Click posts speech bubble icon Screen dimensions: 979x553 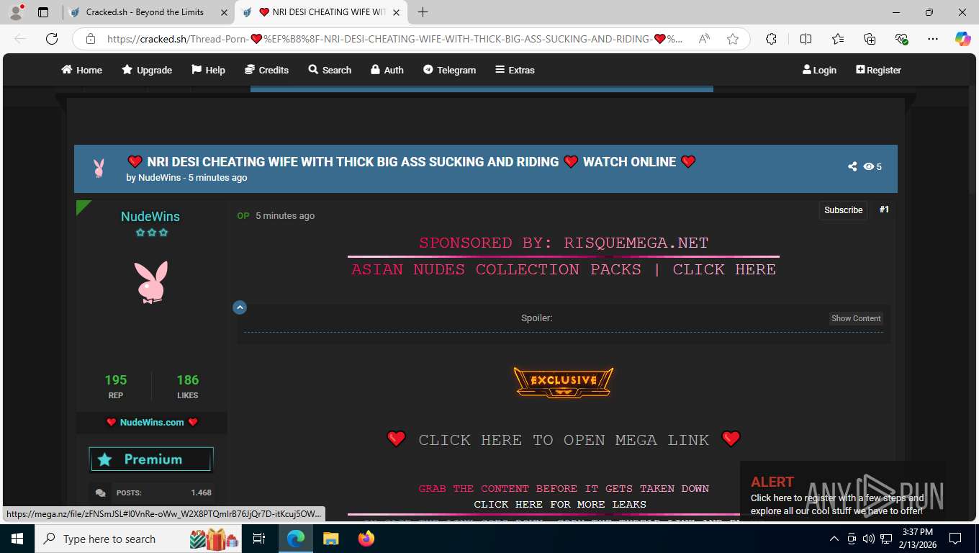(100, 493)
